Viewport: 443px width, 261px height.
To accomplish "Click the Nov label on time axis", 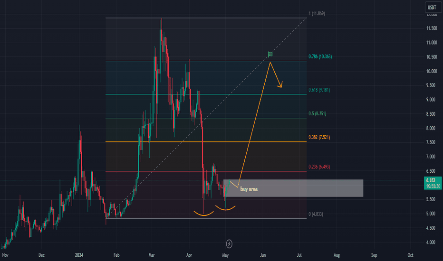I will pyautogui.click(x=5, y=255).
